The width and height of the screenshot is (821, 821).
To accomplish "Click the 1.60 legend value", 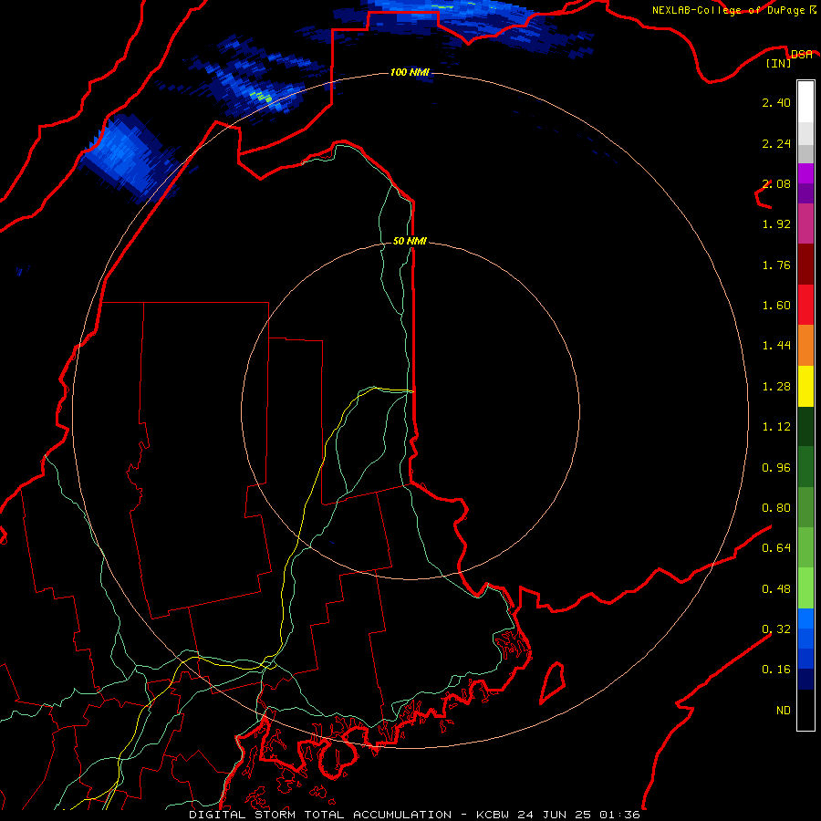I will coord(776,306).
